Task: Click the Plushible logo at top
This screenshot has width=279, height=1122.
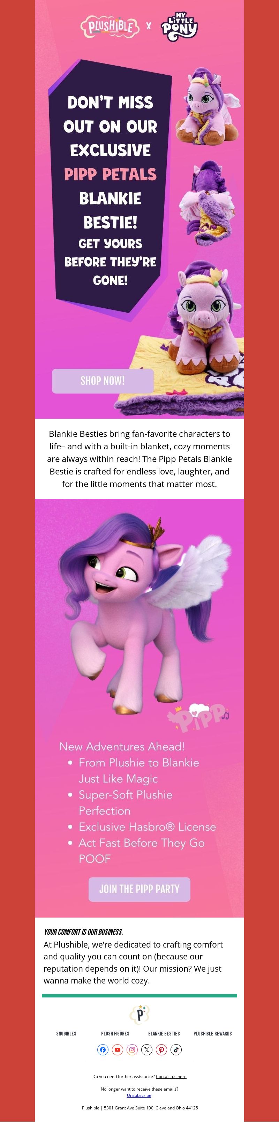Action: coord(110,27)
